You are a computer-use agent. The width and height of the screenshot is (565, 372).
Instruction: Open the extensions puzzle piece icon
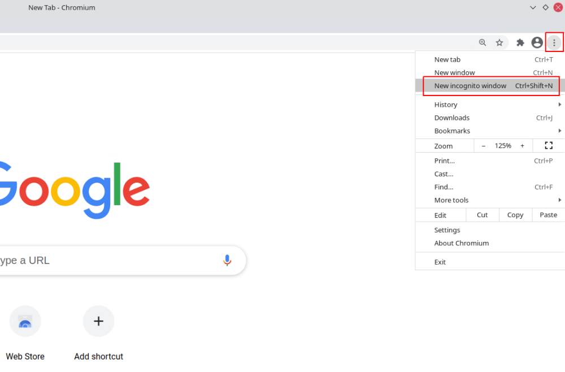pyautogui.click(x=520, y=42)
